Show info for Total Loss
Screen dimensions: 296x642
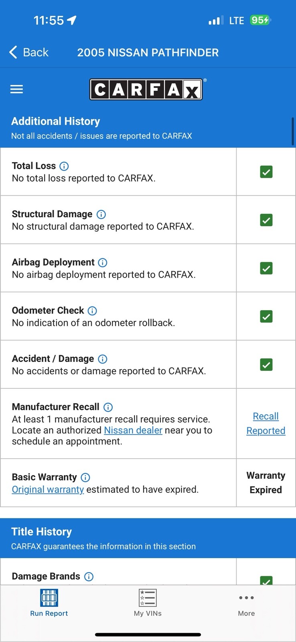coord(64,166)
